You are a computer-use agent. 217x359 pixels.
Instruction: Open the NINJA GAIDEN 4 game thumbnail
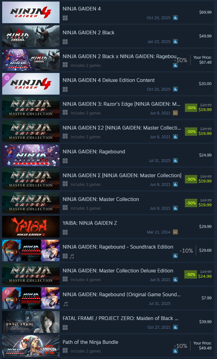(x=31, y=12)
